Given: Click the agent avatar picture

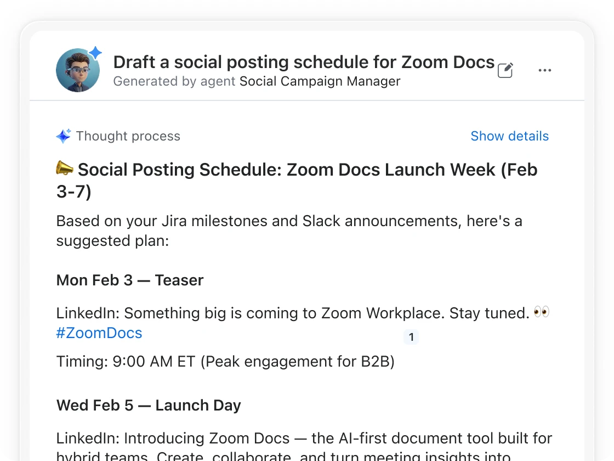Looking at the screenshot, I should [77, 70].
